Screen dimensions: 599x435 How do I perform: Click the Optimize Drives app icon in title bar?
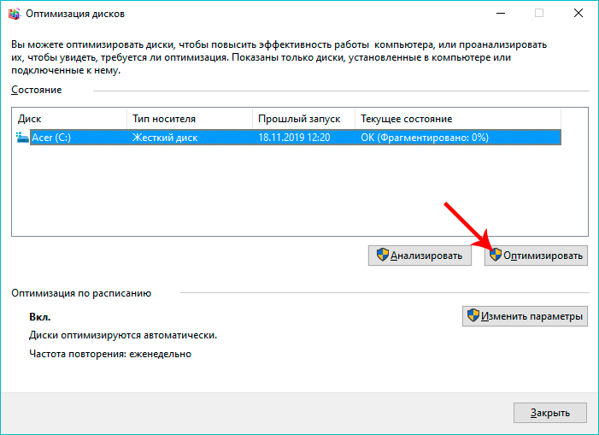15,14
